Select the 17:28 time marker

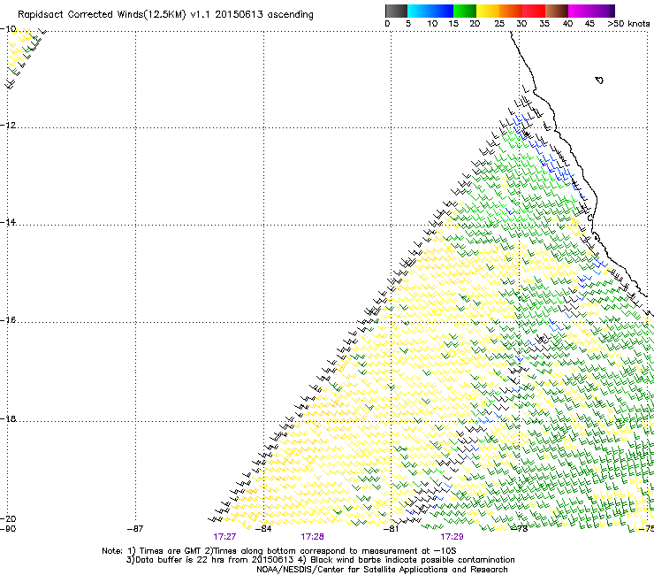tap(312, 537)
